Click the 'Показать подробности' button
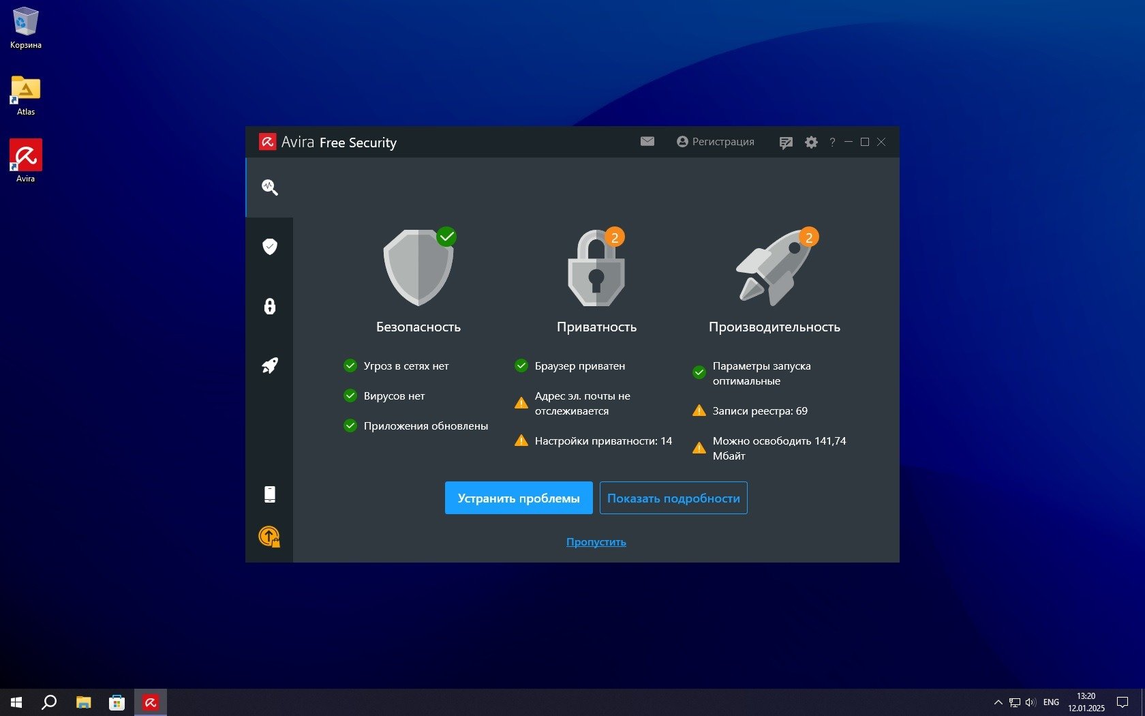Viewport: 1145px width, 716px height. pyautogui.click(x=673, y=498)
